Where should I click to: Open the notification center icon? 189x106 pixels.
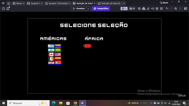[184, 103]
